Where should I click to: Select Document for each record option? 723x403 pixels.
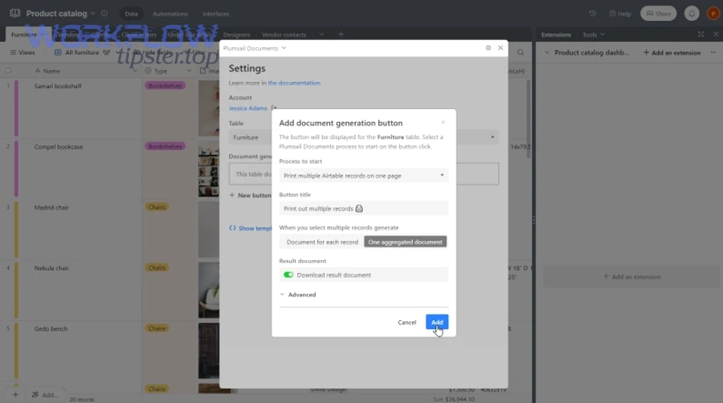[x=322, y=242]
